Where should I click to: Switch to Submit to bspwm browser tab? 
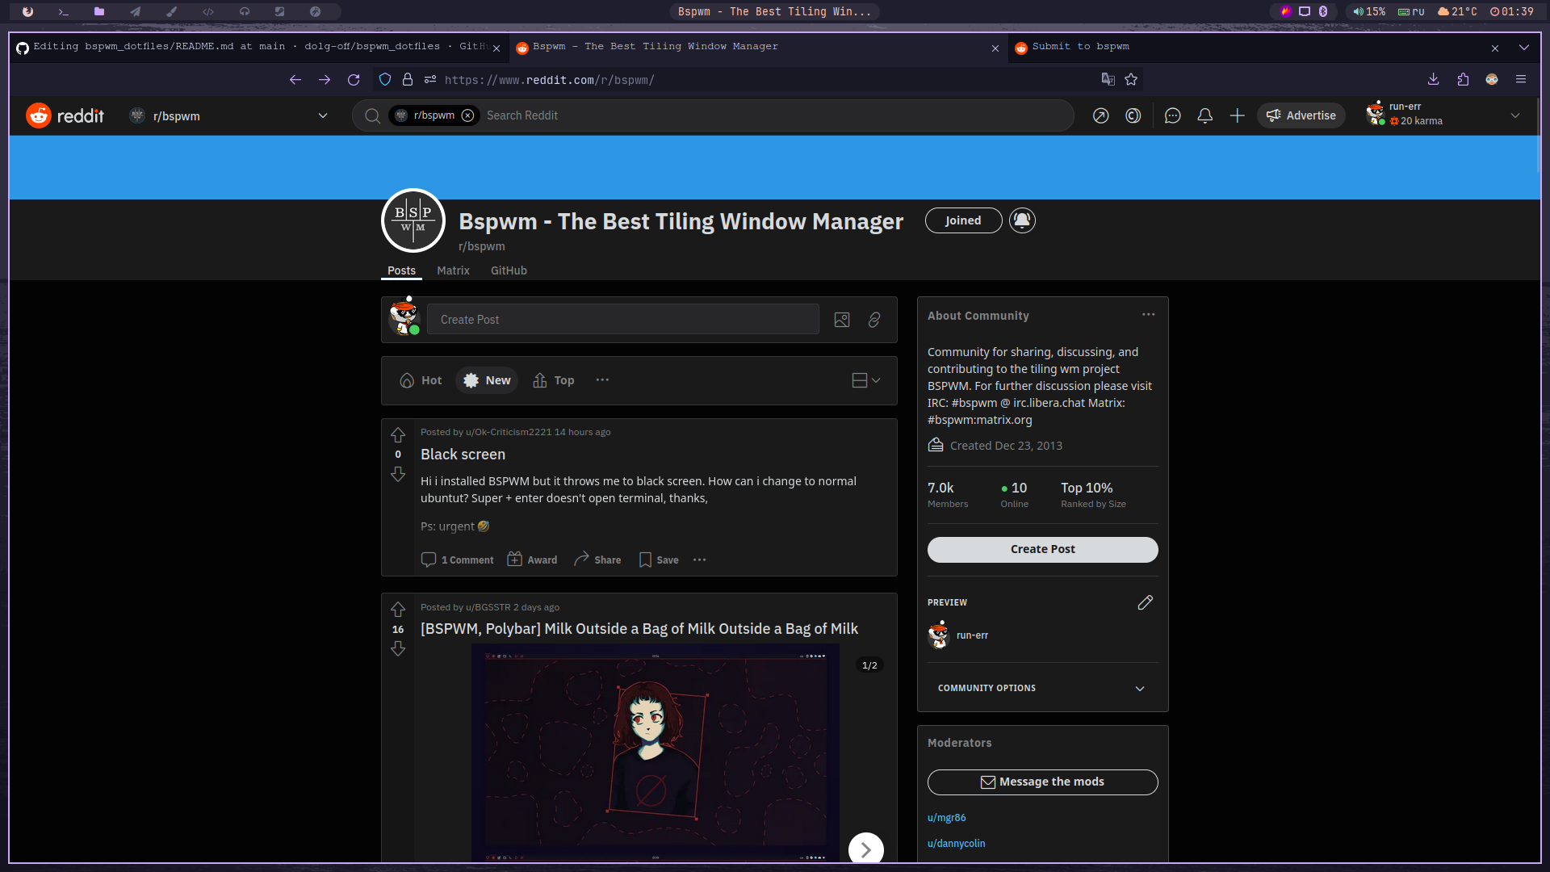[x=1080, y=47]
